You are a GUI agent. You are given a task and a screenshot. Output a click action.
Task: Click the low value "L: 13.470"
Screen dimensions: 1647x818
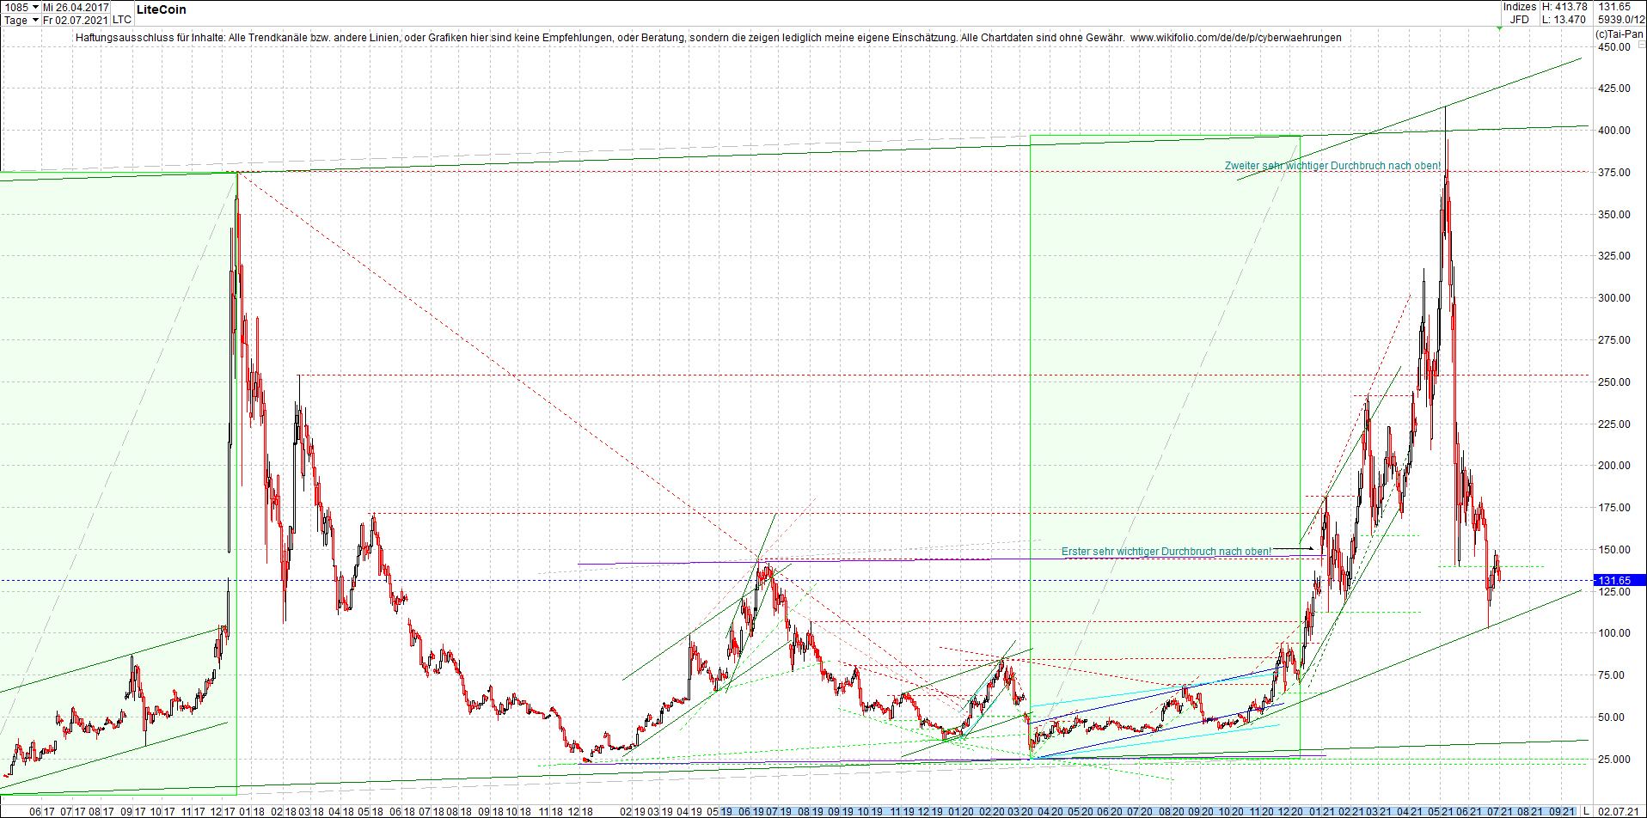click(1566, 20)
